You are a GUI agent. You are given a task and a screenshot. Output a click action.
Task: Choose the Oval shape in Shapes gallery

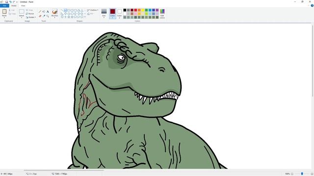(69, 10)
